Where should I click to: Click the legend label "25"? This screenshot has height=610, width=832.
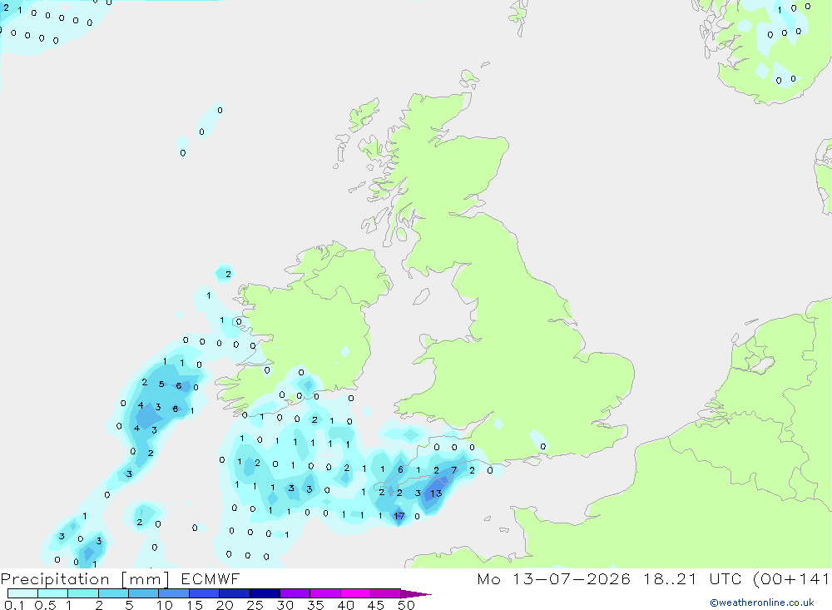tap(255, 605)
